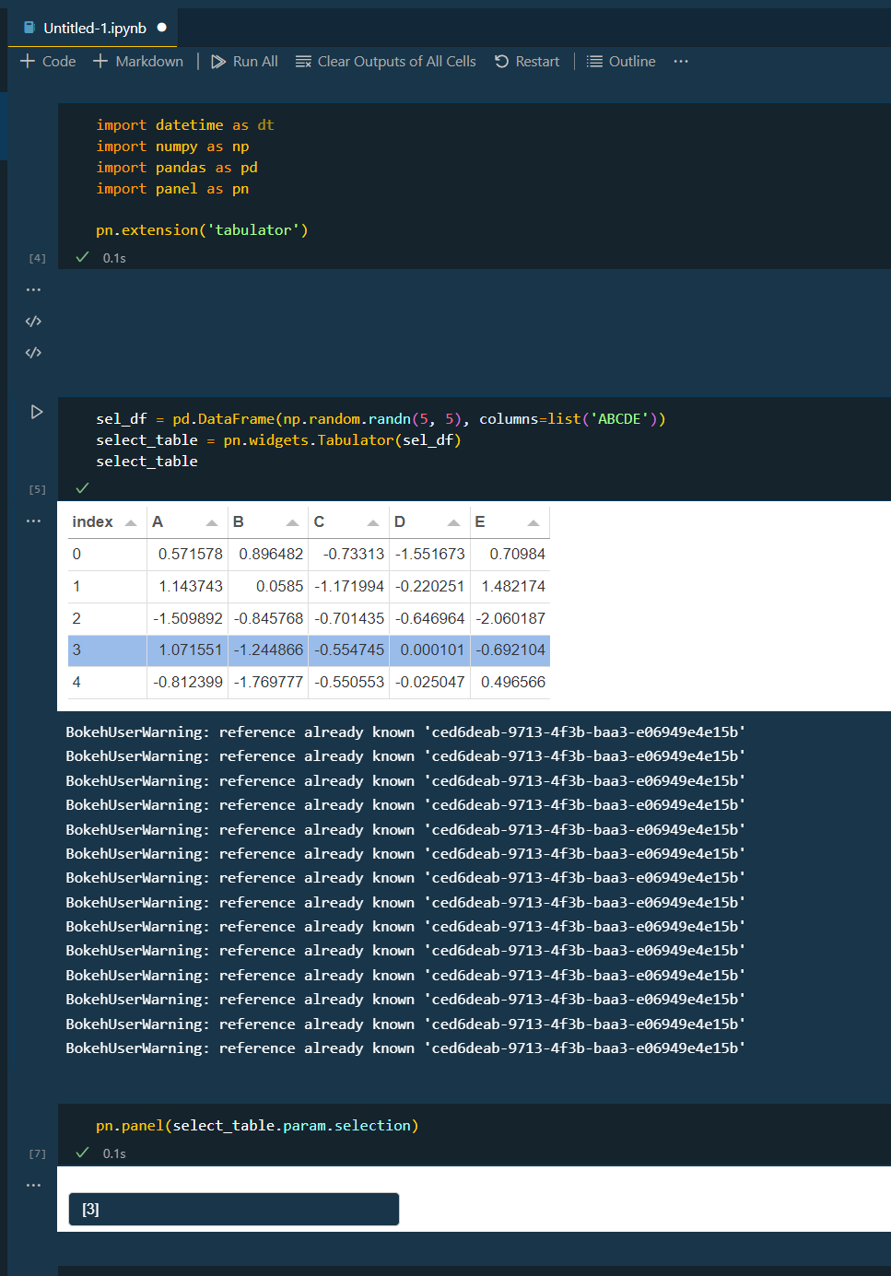891x1276 pixels.
Task: Click the Restart button
Action: (526, 61)
